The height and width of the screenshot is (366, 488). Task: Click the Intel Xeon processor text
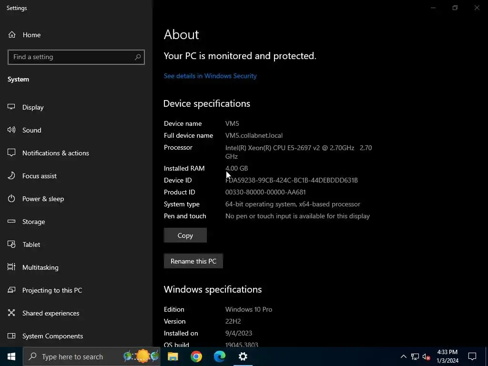point(298,152)
